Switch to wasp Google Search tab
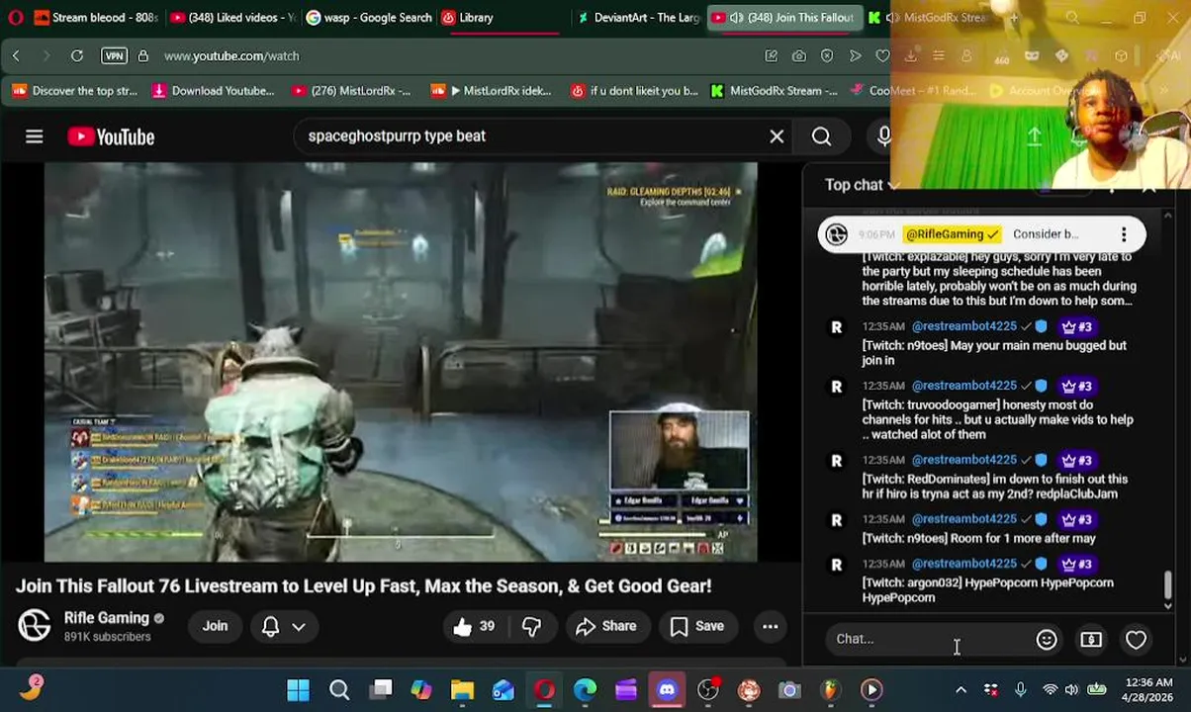Image resolution: width=1191 pixels, height=712 pixels. click(x=368, y=18)
